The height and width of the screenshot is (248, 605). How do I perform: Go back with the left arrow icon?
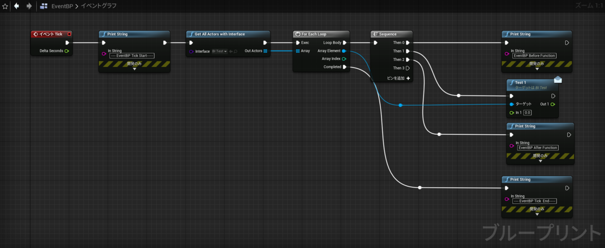tap(17, 6)
